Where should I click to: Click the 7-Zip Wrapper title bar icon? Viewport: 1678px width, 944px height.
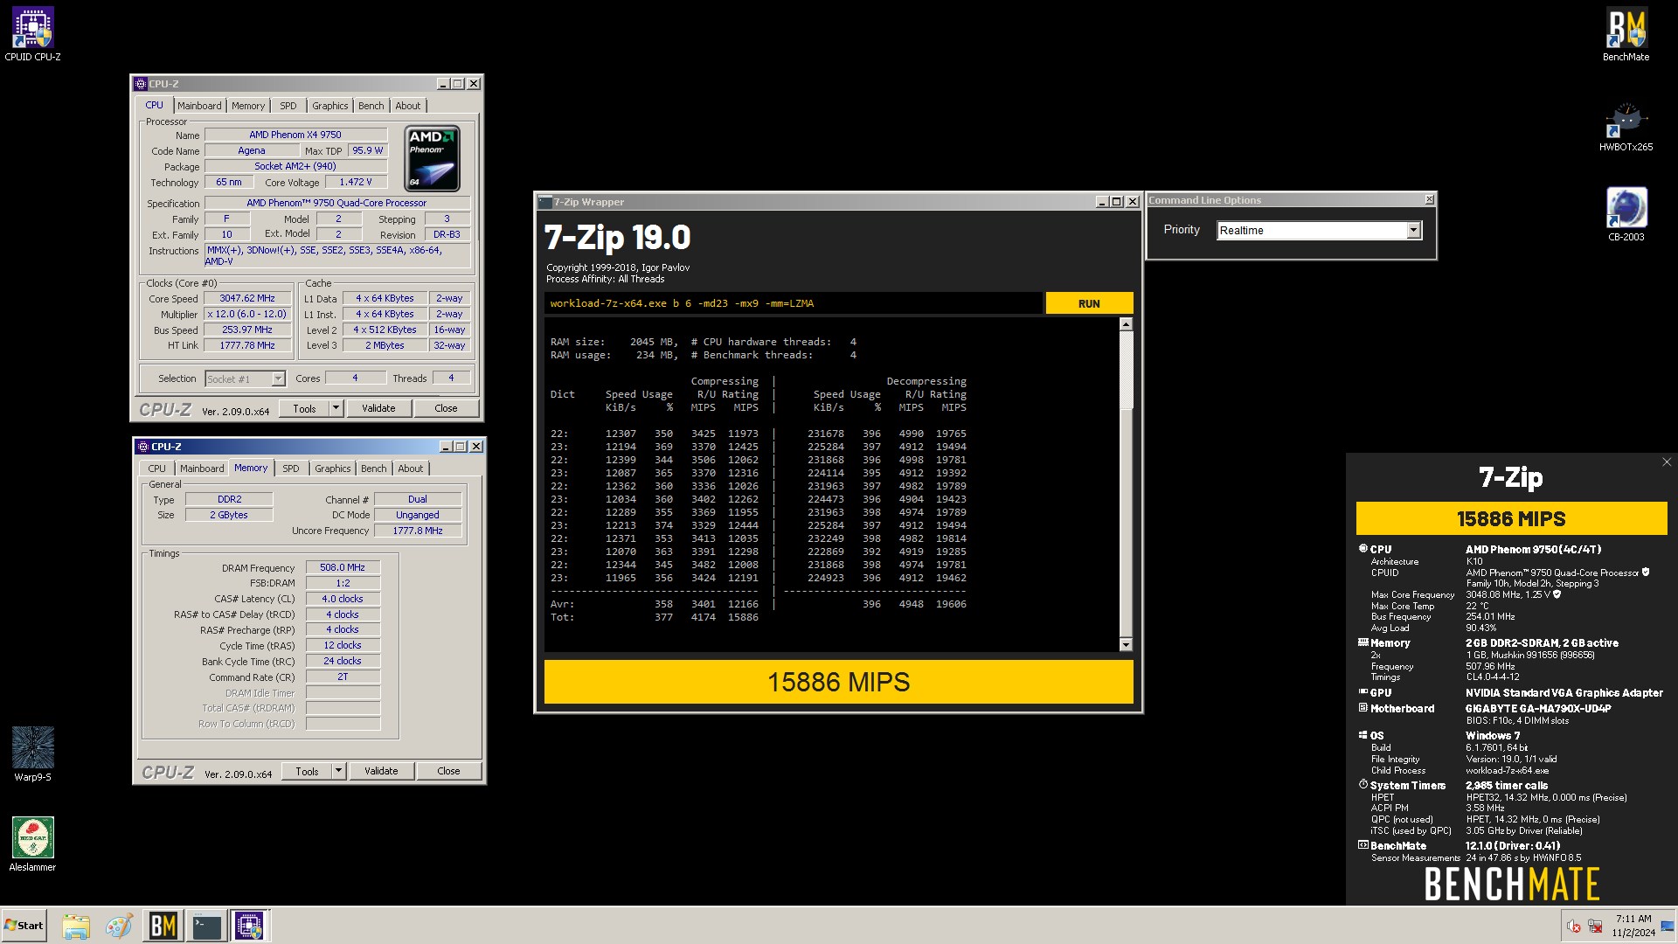coord(544,202)
